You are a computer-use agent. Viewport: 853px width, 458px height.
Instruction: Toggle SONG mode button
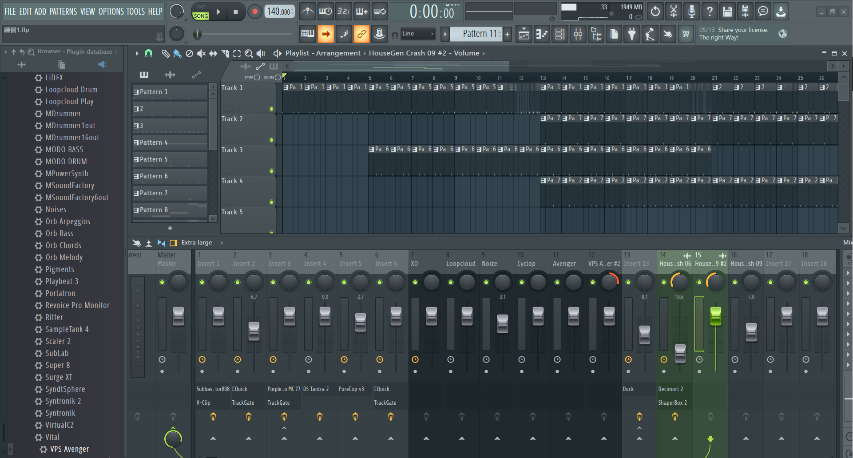point(201,16)
